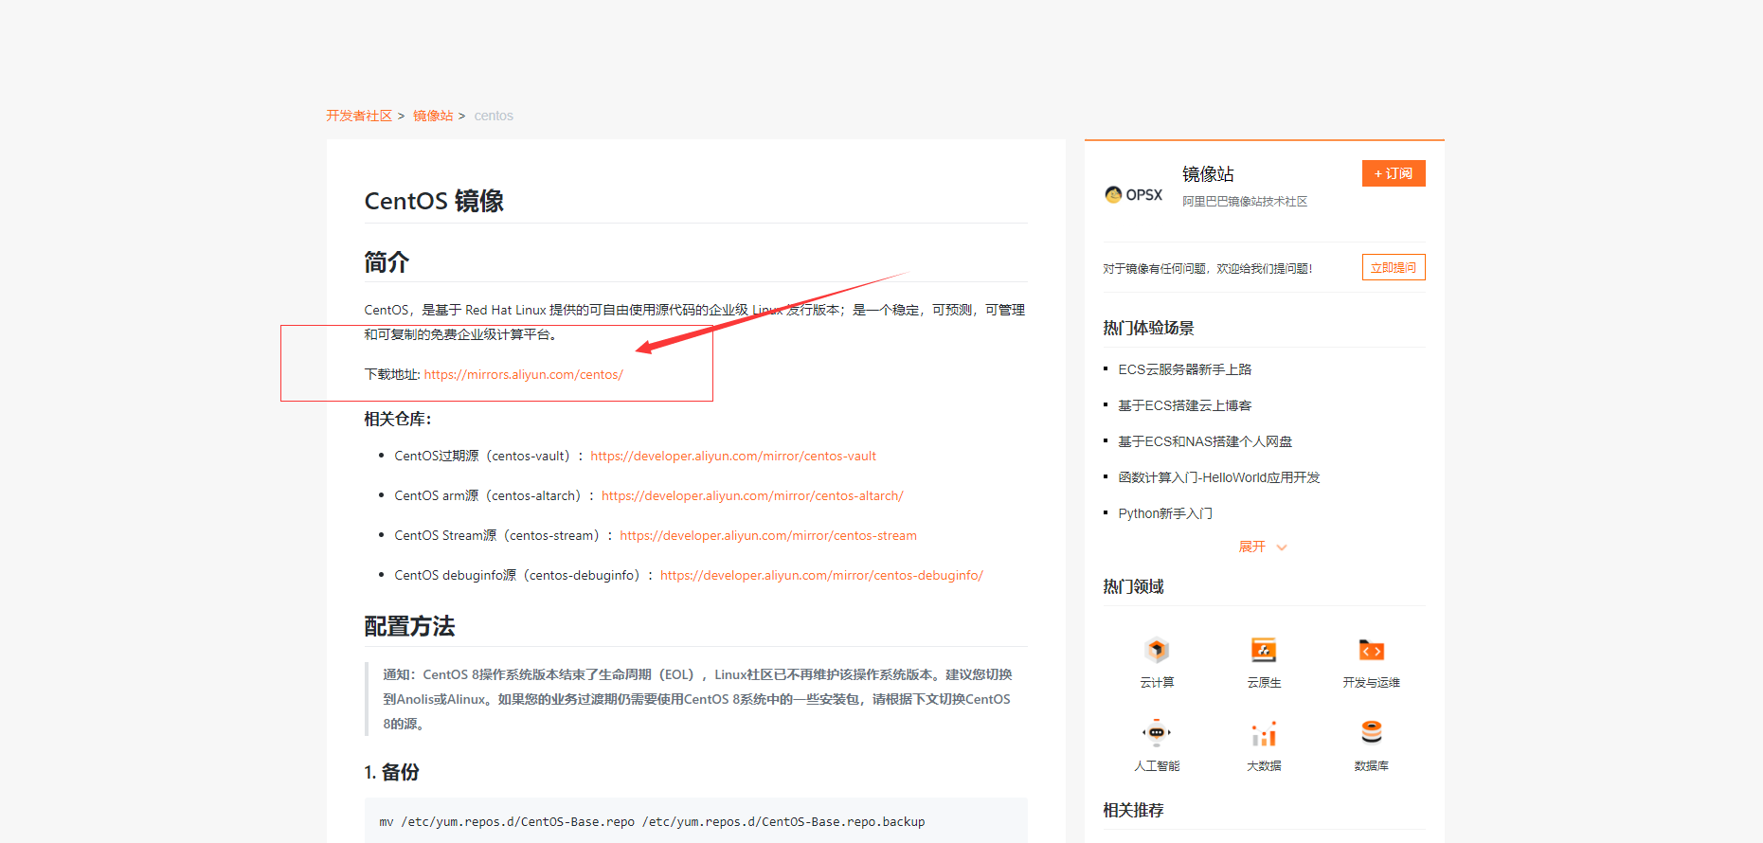Click the 镜像站 community title

point(1208,173)
